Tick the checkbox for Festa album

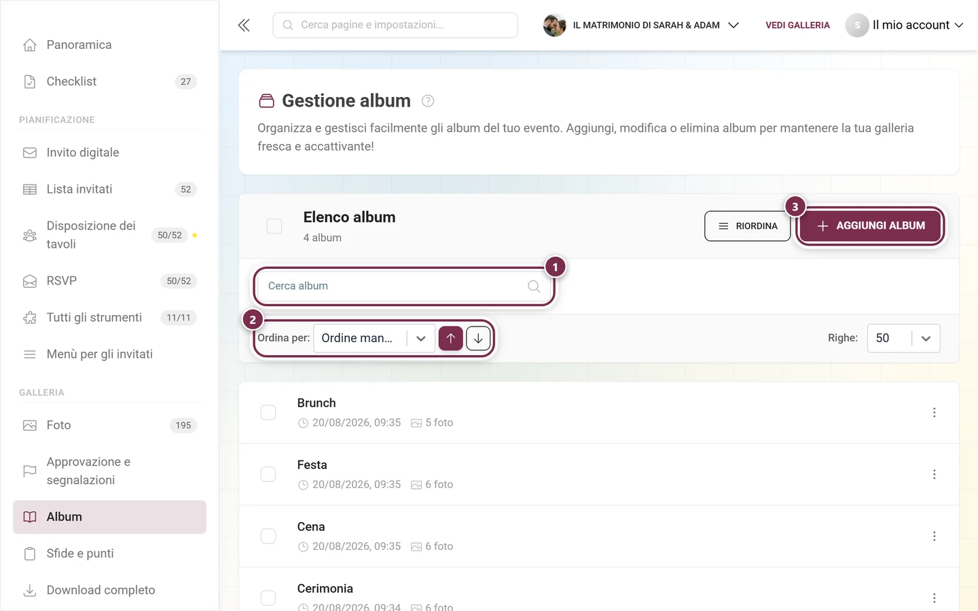click(x=268, y=475)
